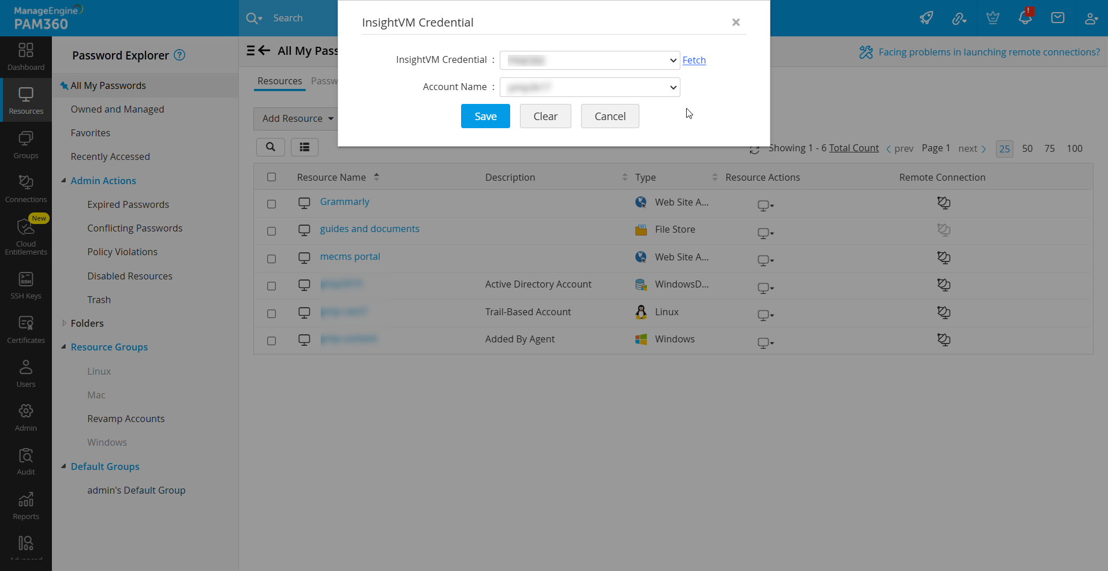Open the SSH Keys section
Screen dimensions: 1108x571
(25, 284)
